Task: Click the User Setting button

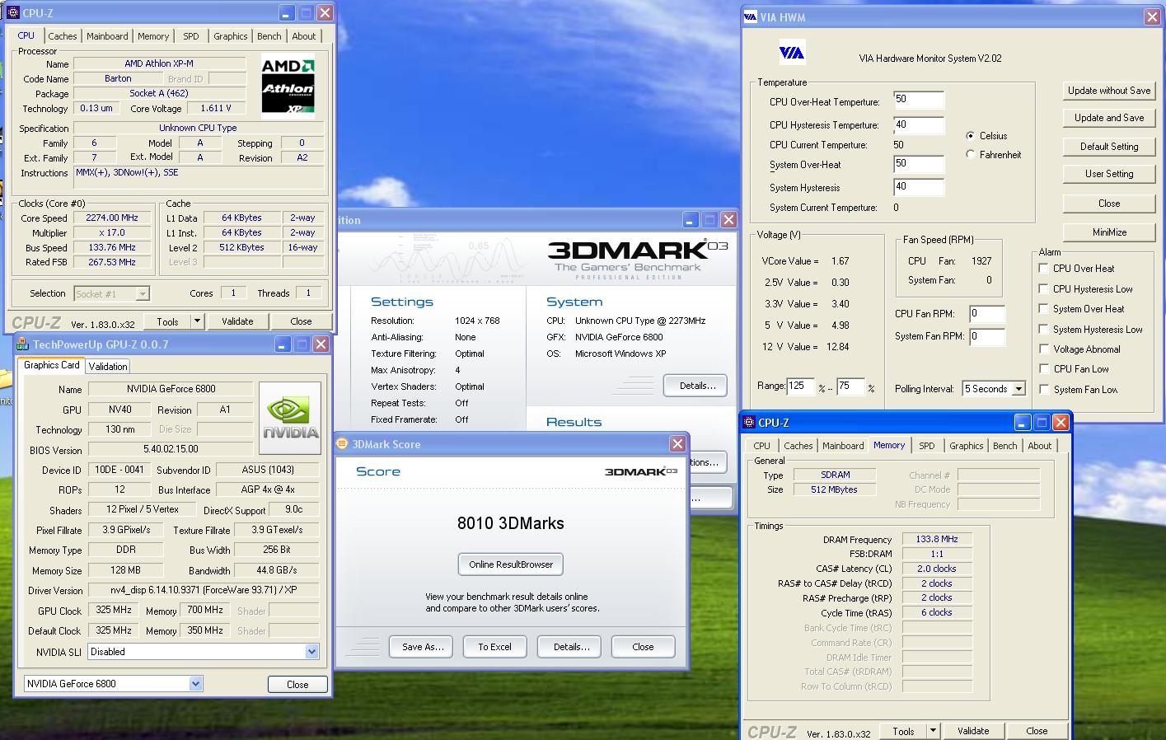Action: tap(1109, 174)
